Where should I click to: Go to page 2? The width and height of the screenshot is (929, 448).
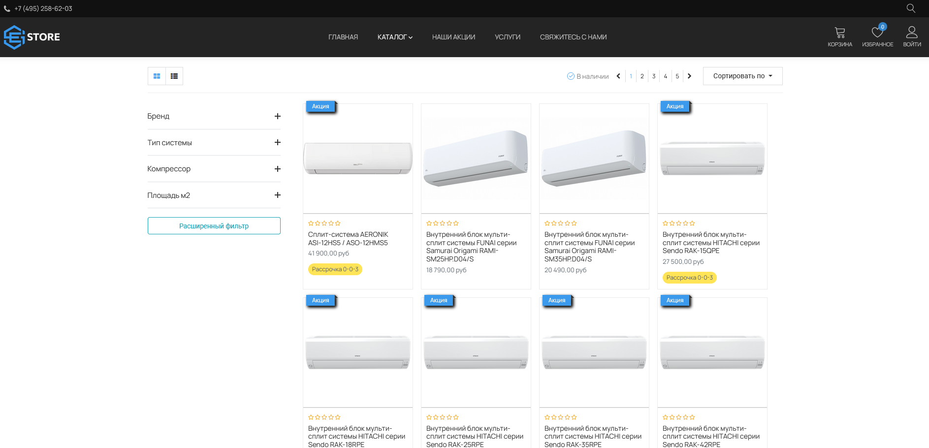coord(642,76)
